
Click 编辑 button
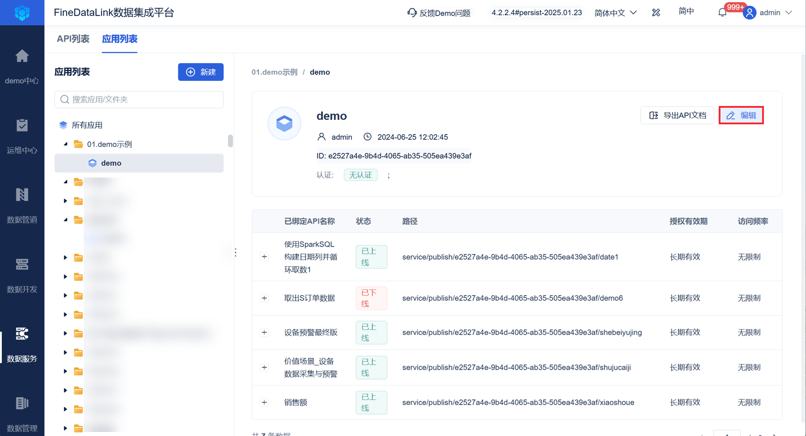coord(741,115)
